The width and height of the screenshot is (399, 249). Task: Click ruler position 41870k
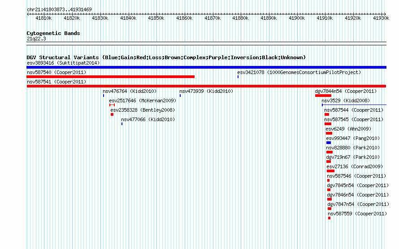[x=213, y=18]
